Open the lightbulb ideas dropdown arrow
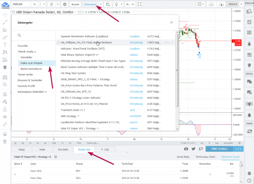 coord(122,4)
